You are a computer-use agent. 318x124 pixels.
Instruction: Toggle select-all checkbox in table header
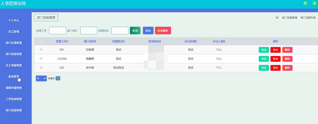click(x=41, y=41)
